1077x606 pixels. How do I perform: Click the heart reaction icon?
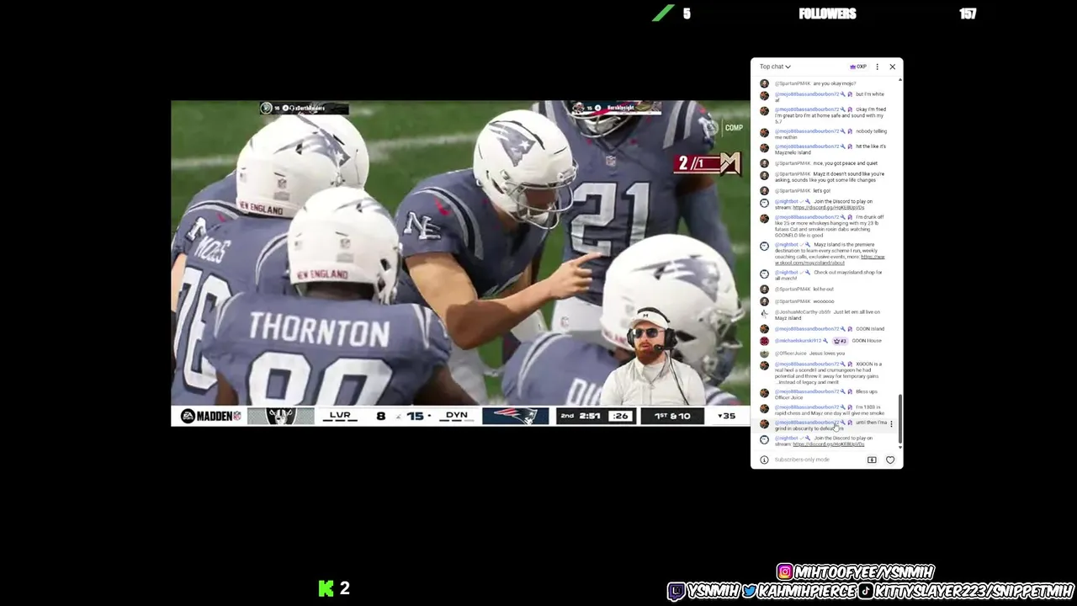(x=890, y=460)
